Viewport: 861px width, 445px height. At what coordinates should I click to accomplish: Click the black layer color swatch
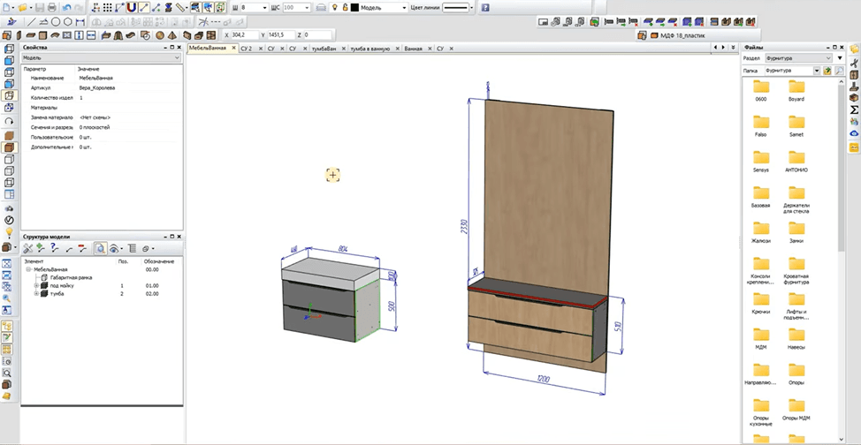tap(354, 8)
